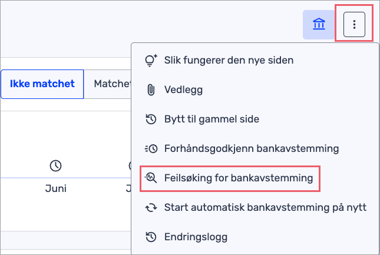Switch to the Matchet tab
Screen dimensions: 380x255
pyautogui.click(x=109, y=84)
